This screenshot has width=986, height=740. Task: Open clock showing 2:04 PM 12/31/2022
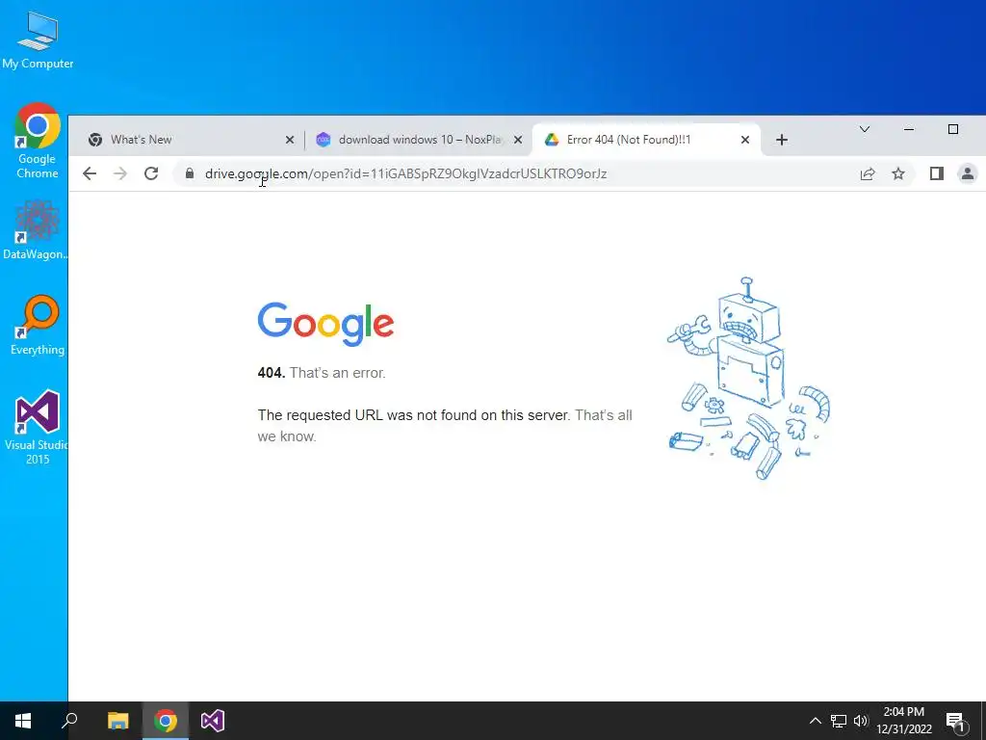[904, 721]
